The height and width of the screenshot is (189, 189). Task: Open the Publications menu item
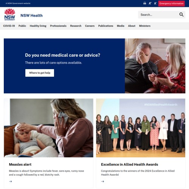pos(106,26)
